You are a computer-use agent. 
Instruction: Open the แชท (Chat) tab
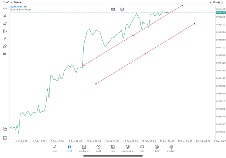point(142,148)
